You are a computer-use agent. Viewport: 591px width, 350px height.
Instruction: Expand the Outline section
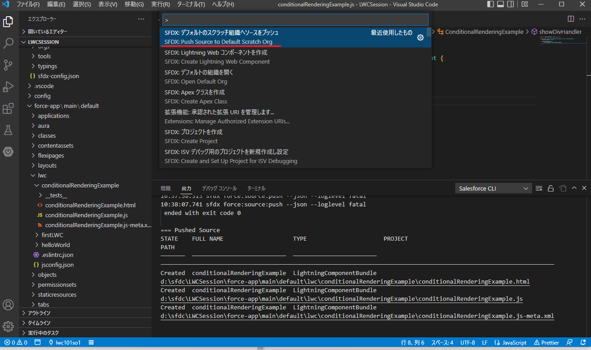click(x=85, y=313)
